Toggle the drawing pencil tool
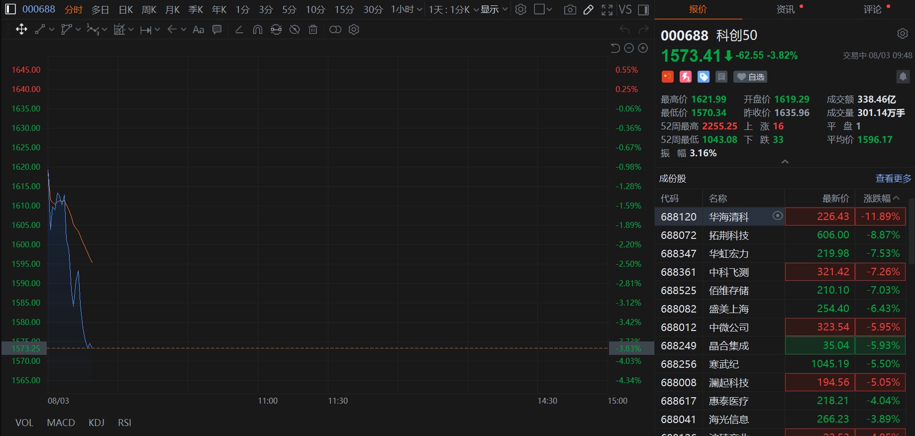This screenshot has height=436, width=915. tap(588, 9)
